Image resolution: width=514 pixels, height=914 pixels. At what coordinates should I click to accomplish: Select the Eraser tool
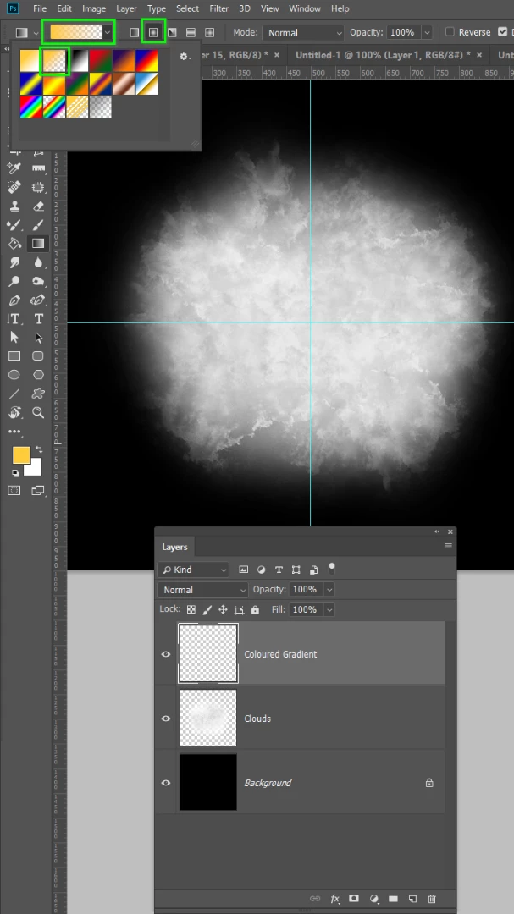(38, 206)
